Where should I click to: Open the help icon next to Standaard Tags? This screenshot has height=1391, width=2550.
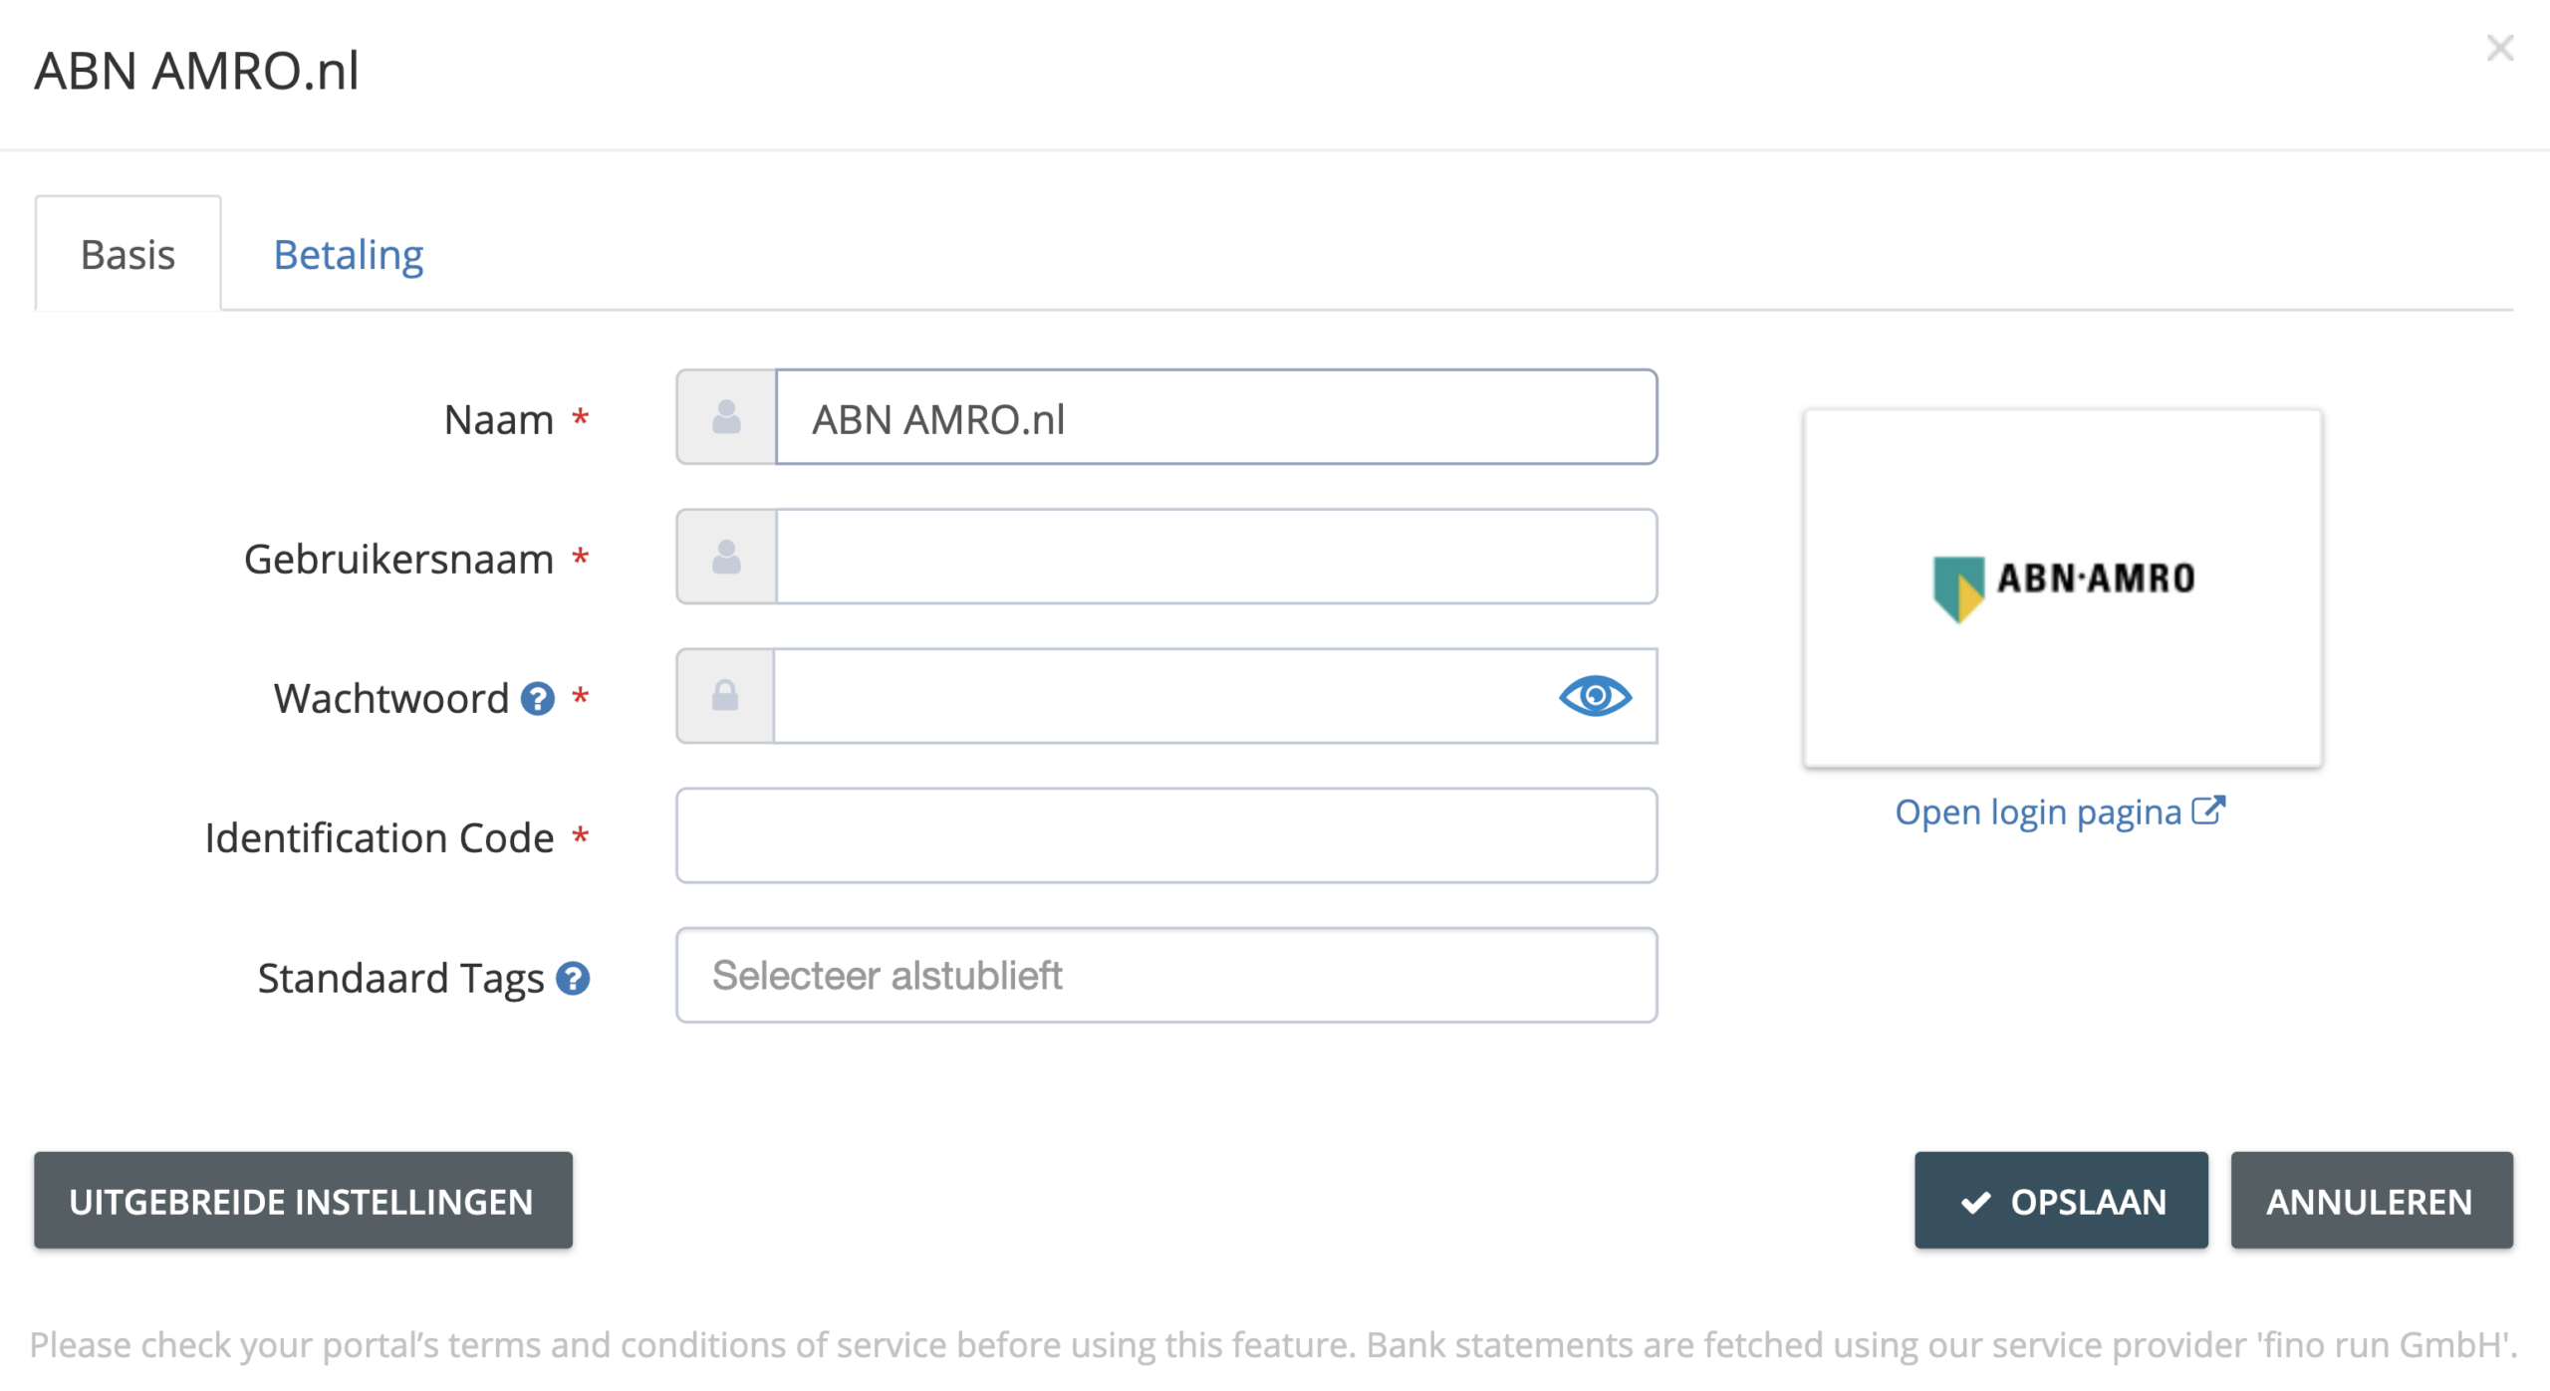(x=573, y=978)
